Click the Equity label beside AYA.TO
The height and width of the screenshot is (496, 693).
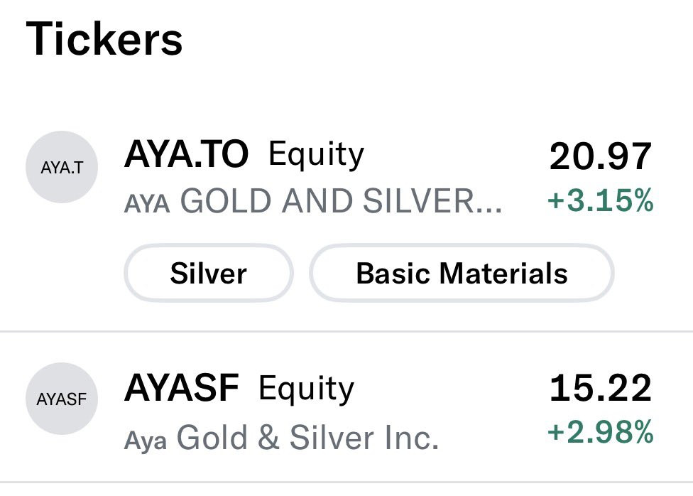(x=317, y=155)
